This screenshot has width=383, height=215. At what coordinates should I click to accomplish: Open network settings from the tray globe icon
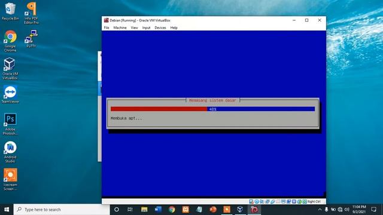tap(340, 210)
